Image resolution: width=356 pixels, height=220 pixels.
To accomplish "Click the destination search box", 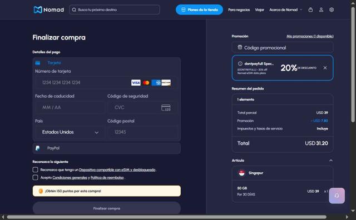I will coord(115,10).
